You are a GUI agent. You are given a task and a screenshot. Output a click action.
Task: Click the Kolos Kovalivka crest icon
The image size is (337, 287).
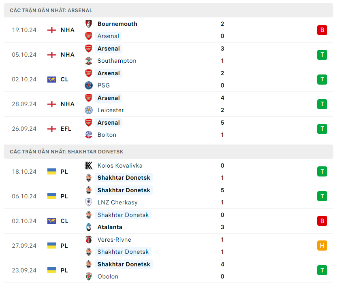[x=89, y=166]
